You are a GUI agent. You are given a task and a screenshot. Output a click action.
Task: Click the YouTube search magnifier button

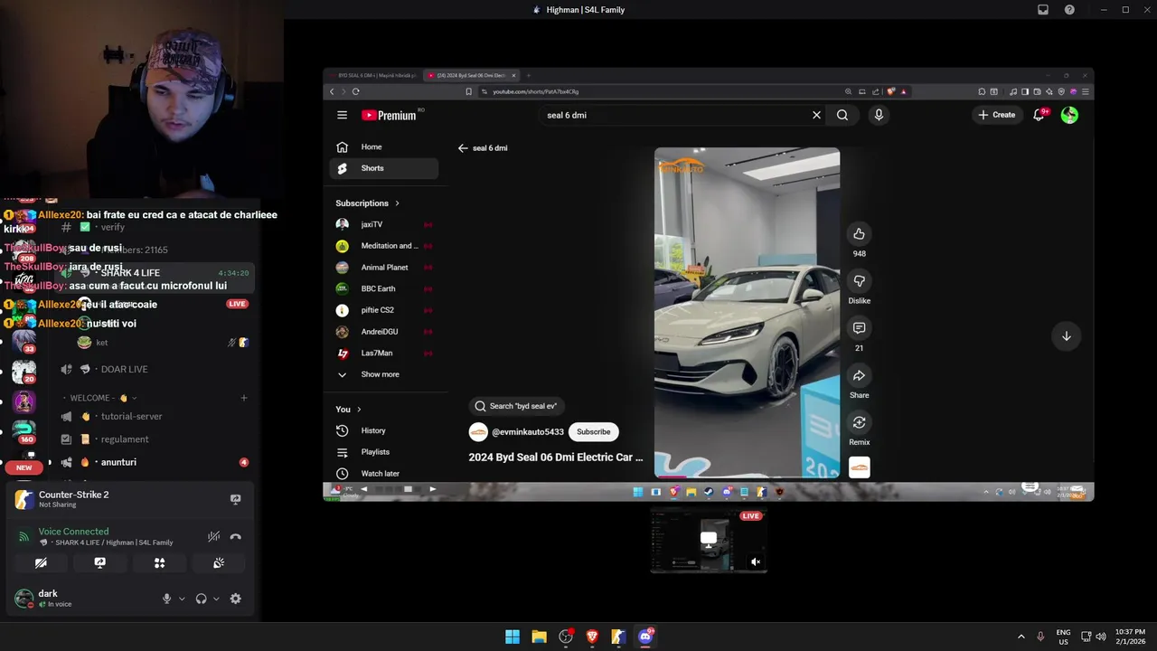[x=842, y=115]
